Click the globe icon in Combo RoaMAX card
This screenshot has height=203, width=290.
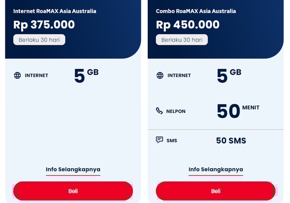pyautogui.click(x=160, y=75)
